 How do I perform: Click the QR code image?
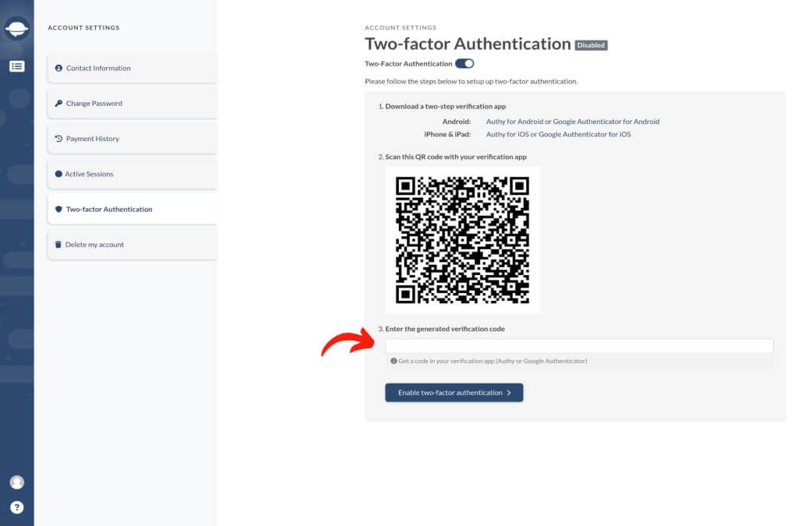pos(462,240)
